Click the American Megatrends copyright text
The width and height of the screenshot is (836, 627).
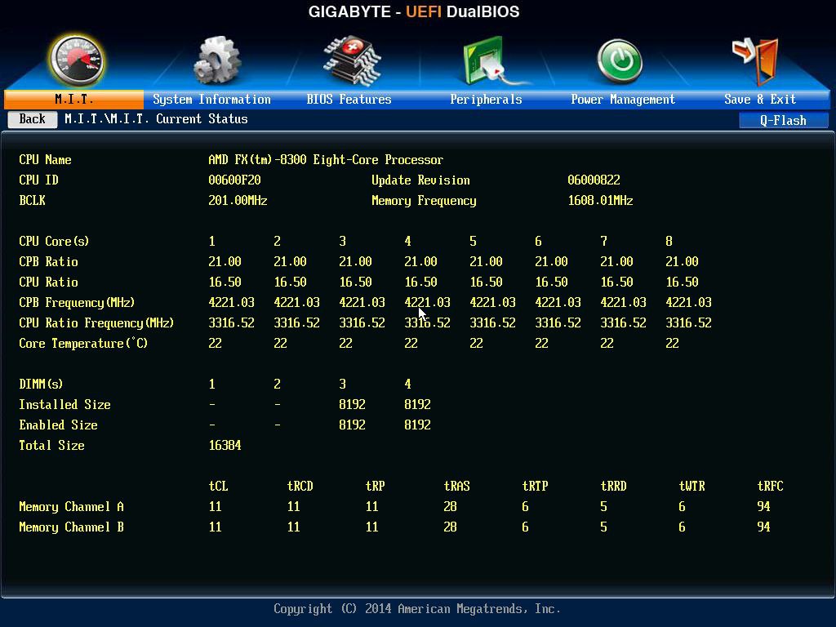417,609
